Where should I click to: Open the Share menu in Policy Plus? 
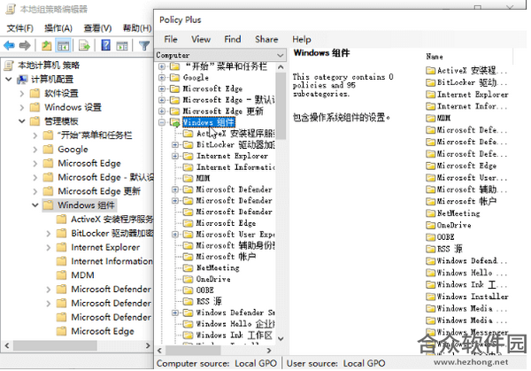coord(266,39)
